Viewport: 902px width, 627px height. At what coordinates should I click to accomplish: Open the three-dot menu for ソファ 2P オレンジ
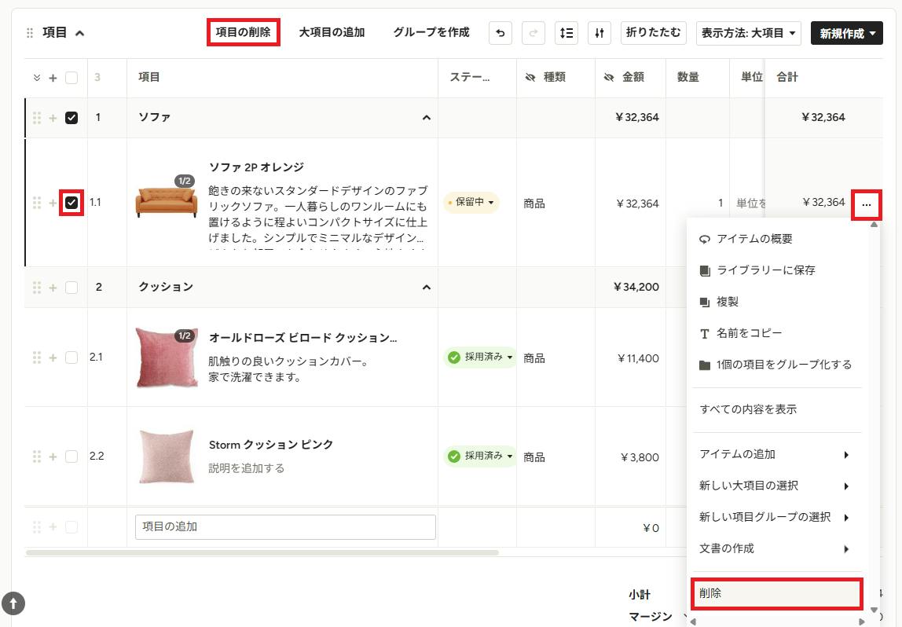tap(867, 204)
